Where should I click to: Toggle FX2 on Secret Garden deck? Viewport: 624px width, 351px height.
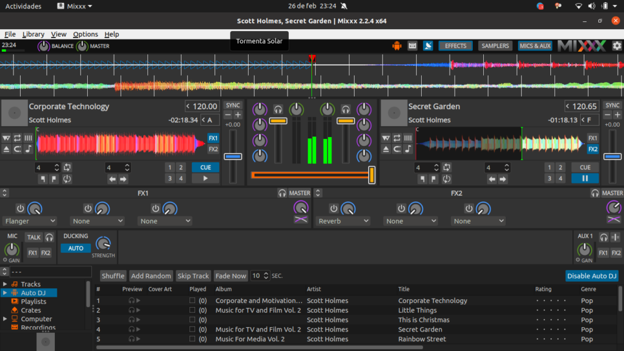pos(593,149)
